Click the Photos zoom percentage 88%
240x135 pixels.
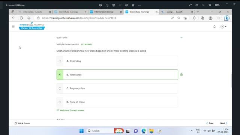(217, 5)
